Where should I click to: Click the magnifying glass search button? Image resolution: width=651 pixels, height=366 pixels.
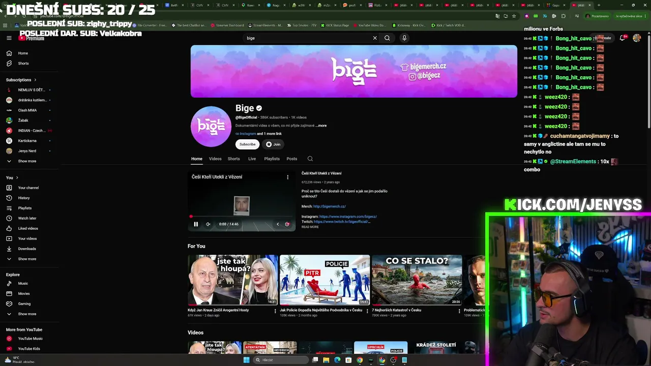pyautogui.click(x=387, y=38)
